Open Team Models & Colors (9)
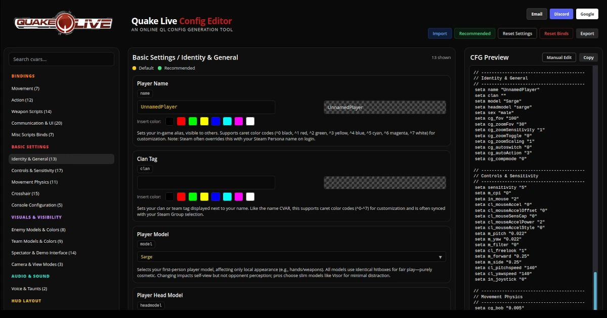 [61, 241]
